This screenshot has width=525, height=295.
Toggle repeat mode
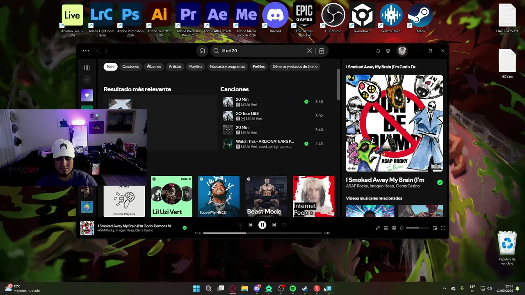pos(284,225)
